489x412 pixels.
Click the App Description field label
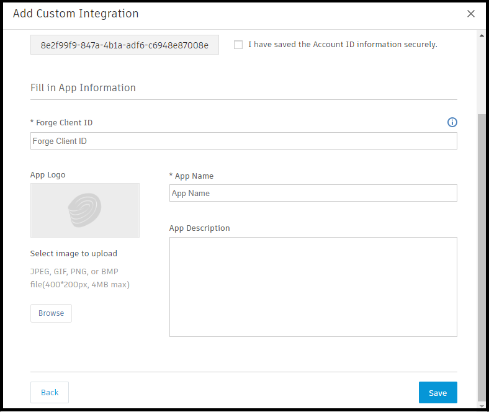point(199,228)
